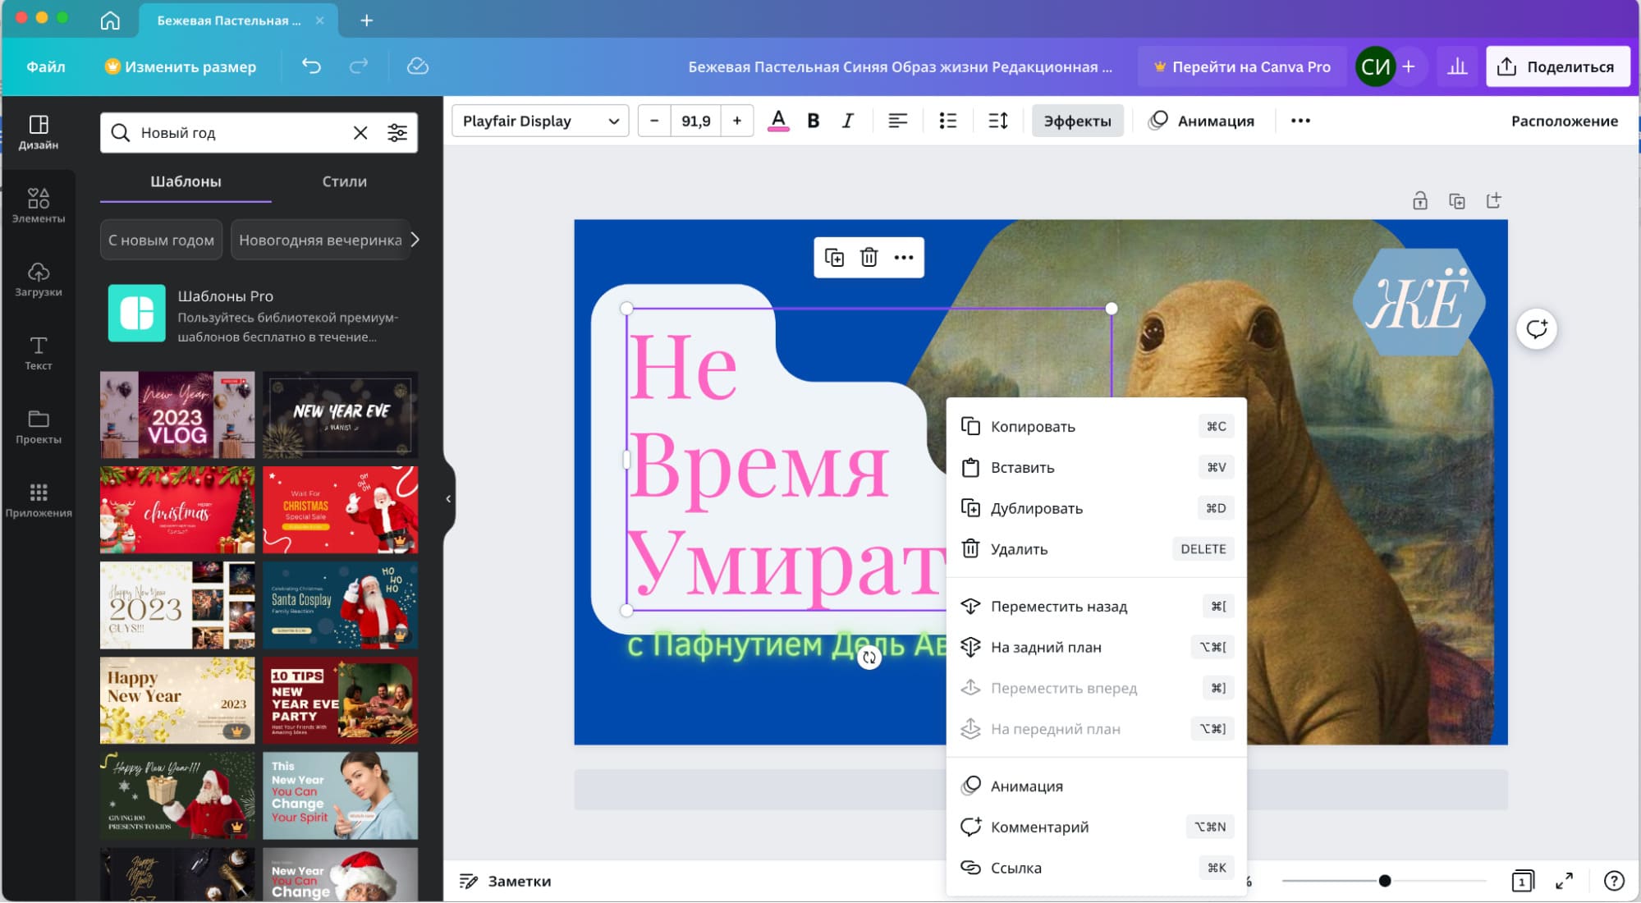Add a collaborator with plus icon
1641x903 pixels.
pyautogui.click(x=1409, y=66)
